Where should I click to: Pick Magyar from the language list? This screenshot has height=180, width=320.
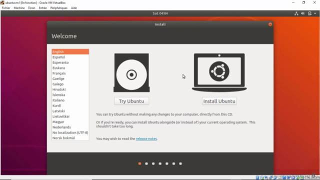pos(70,122)
